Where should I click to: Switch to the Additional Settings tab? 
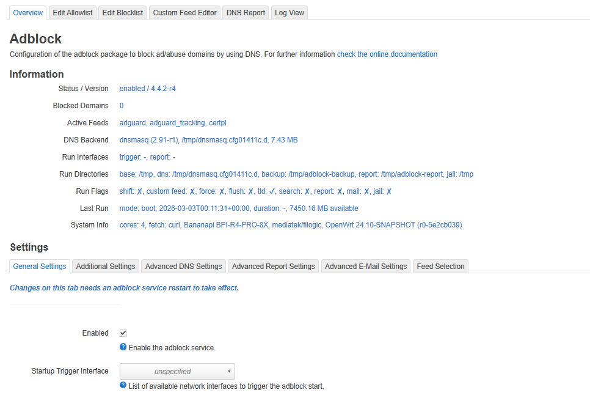click(x=106, y=267)
